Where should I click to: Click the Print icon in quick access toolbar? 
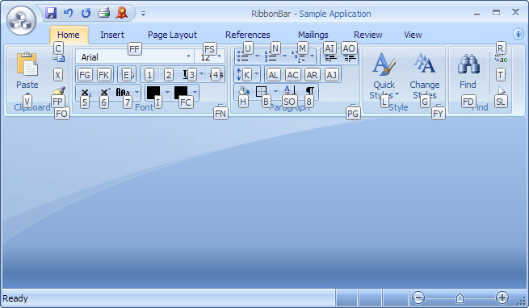(x=104, y=13)
